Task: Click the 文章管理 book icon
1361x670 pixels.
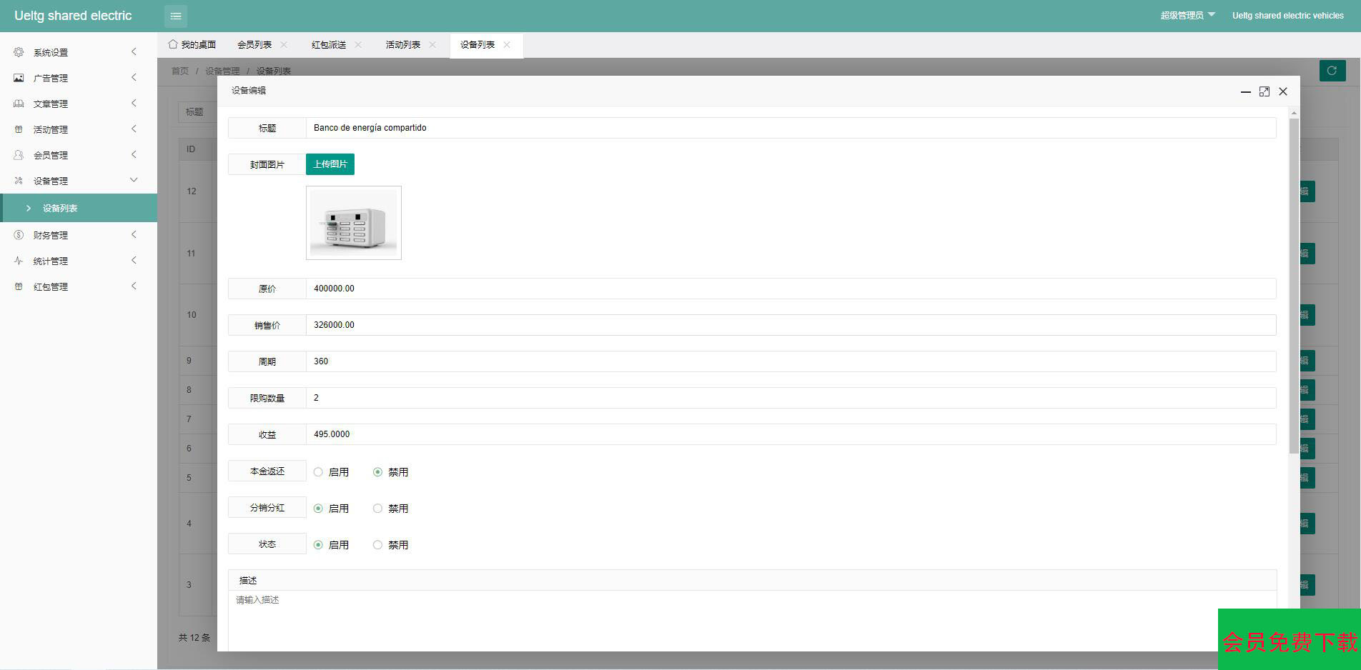Action: [x=19, y=104]
